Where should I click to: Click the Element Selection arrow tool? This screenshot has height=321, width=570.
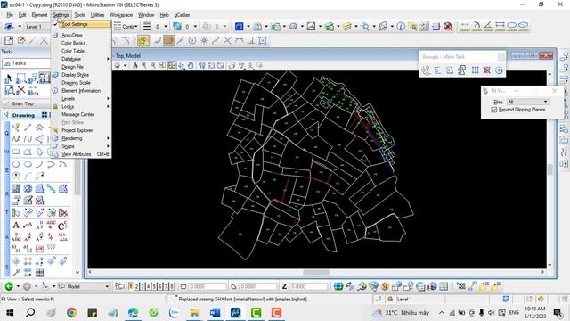pyautogui.click(x=8, y=78)
